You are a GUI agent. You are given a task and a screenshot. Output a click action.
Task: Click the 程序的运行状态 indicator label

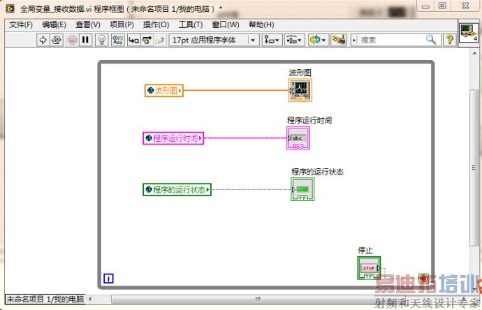(318, 172)
